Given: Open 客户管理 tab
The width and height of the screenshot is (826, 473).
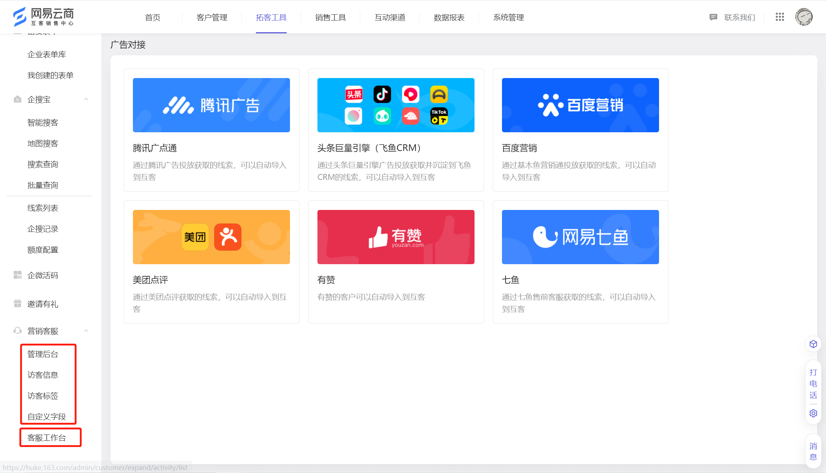Looking at the screenshot, I should pos(212,17).
